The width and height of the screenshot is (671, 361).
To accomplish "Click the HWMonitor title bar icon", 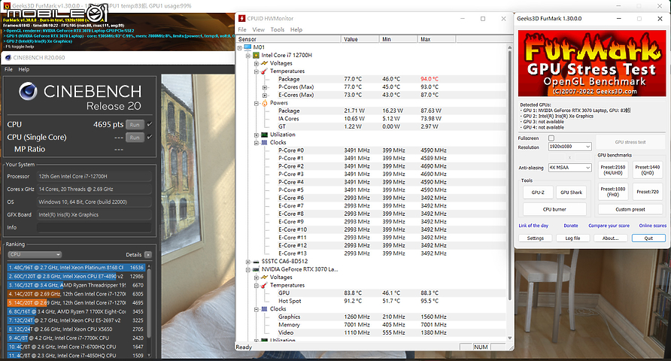I will (241, 18).
